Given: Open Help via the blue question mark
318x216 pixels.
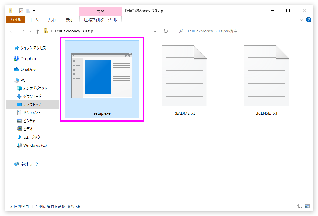Looking at the screenshot, I should click(x=308, y=20).
